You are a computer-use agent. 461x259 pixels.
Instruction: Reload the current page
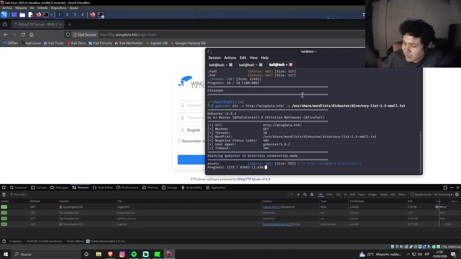point(23,35)
